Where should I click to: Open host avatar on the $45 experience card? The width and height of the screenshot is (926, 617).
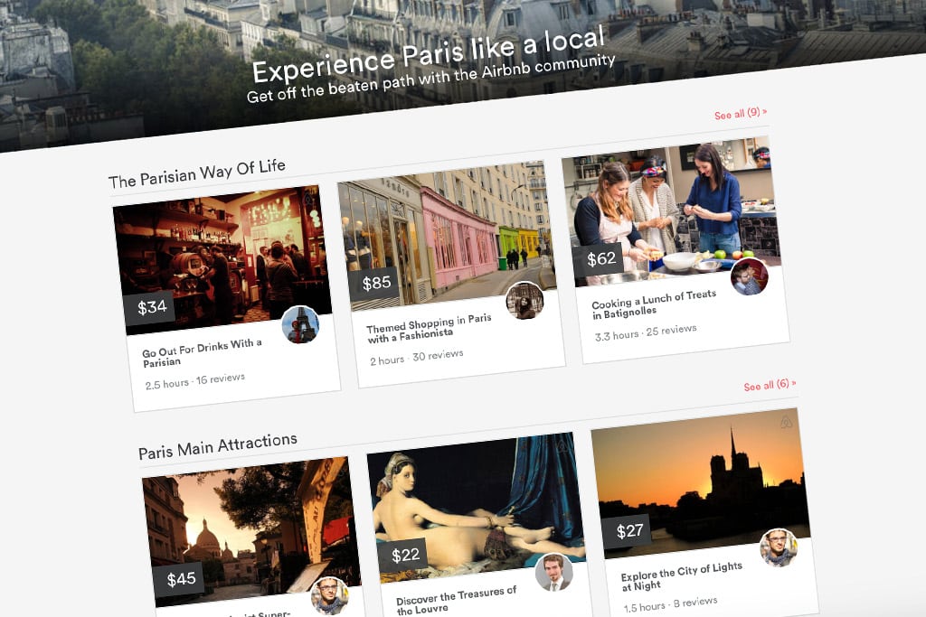pos(329,595)
